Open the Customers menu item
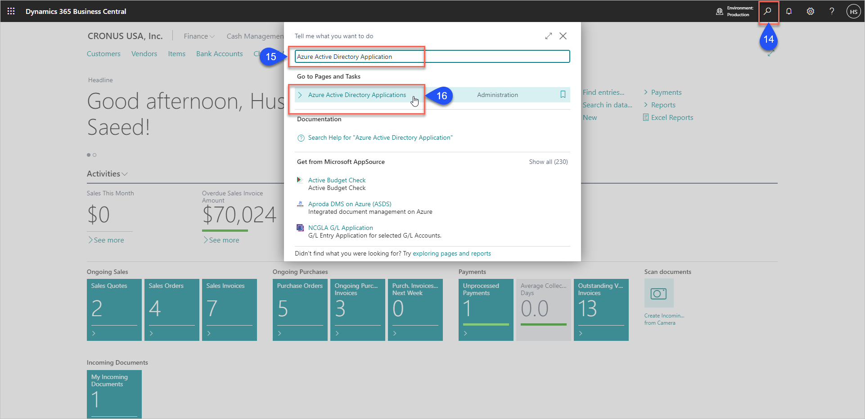This screenshot has width=865, height=419. coord(104,54)
